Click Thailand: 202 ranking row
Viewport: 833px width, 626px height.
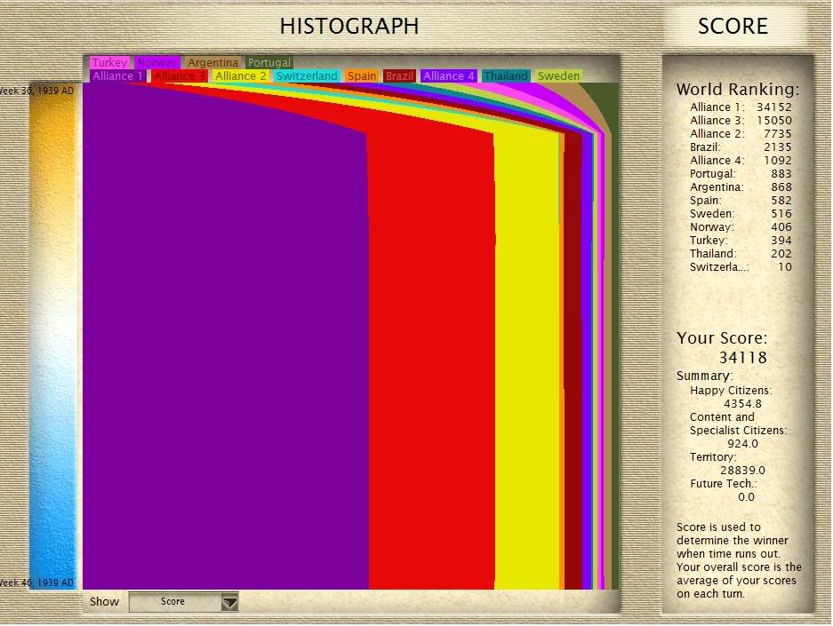pos(741,254)
